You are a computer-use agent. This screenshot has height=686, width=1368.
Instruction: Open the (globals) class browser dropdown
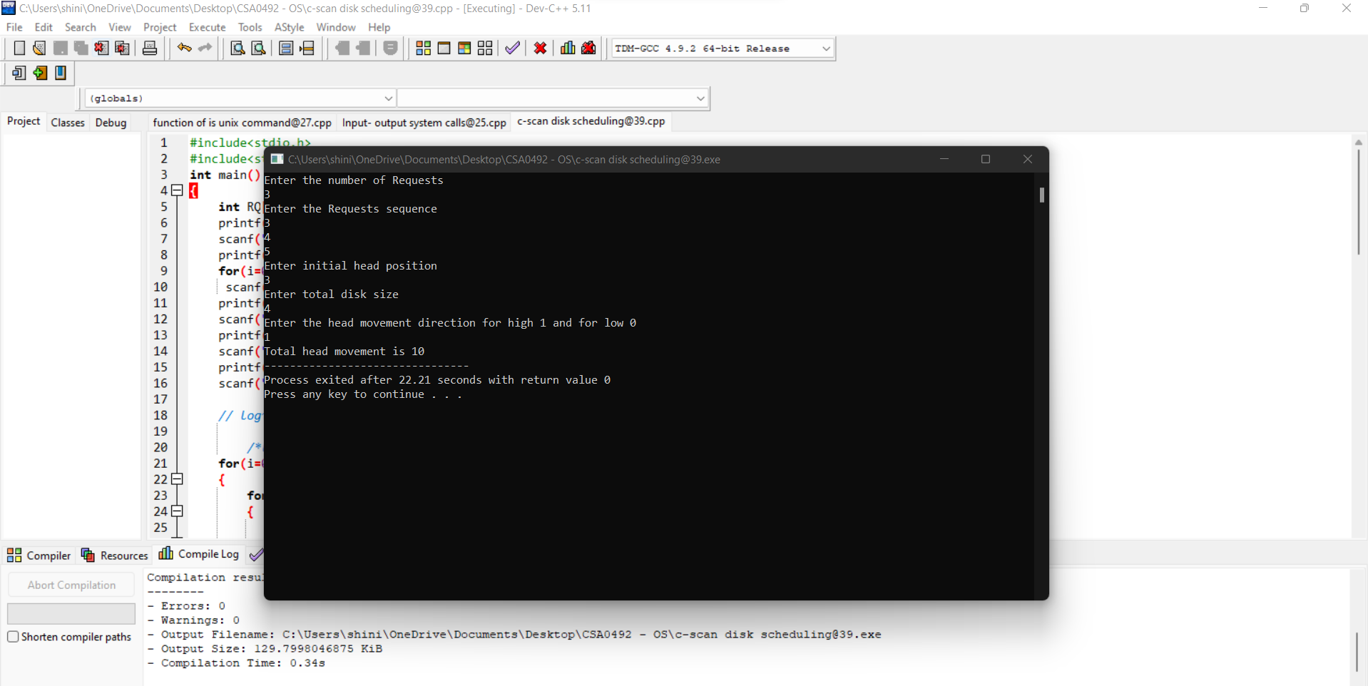[x=388, y=98]
